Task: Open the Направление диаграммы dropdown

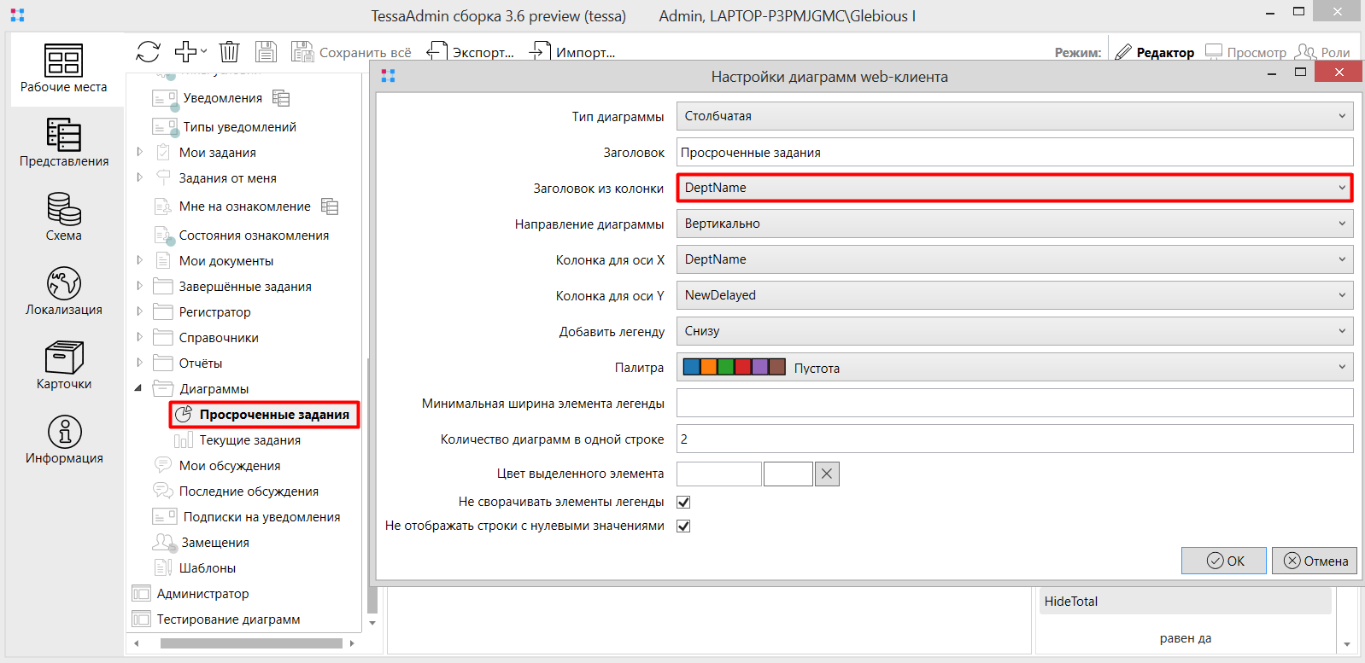Action: point(1014,224)
